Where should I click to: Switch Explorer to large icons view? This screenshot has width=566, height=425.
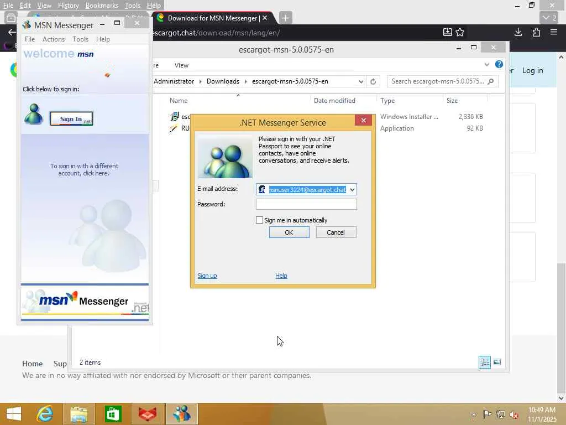[497, 362]
